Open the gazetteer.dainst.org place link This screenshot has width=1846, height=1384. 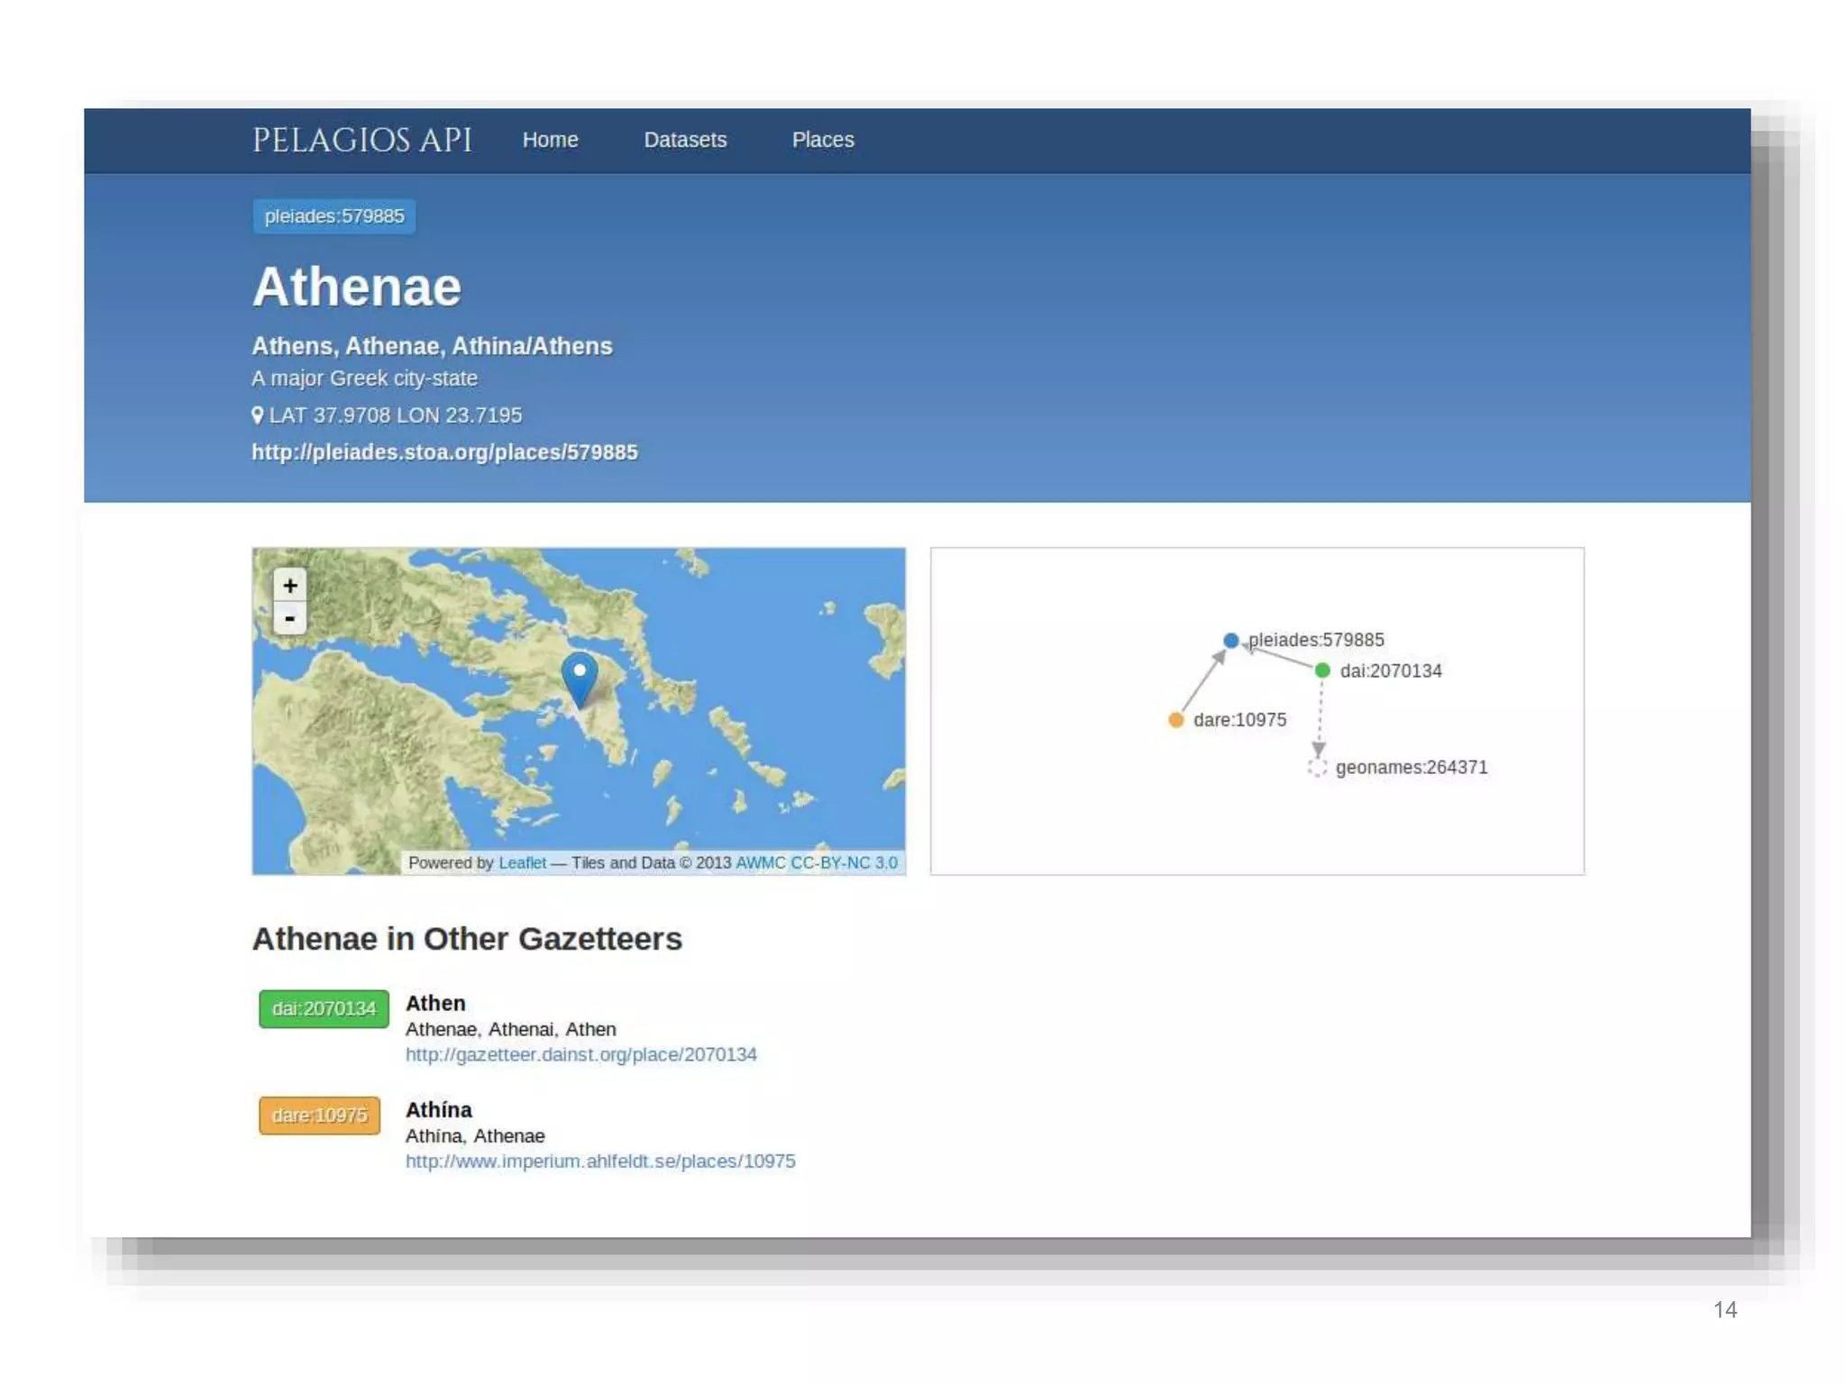(580, 1054)
